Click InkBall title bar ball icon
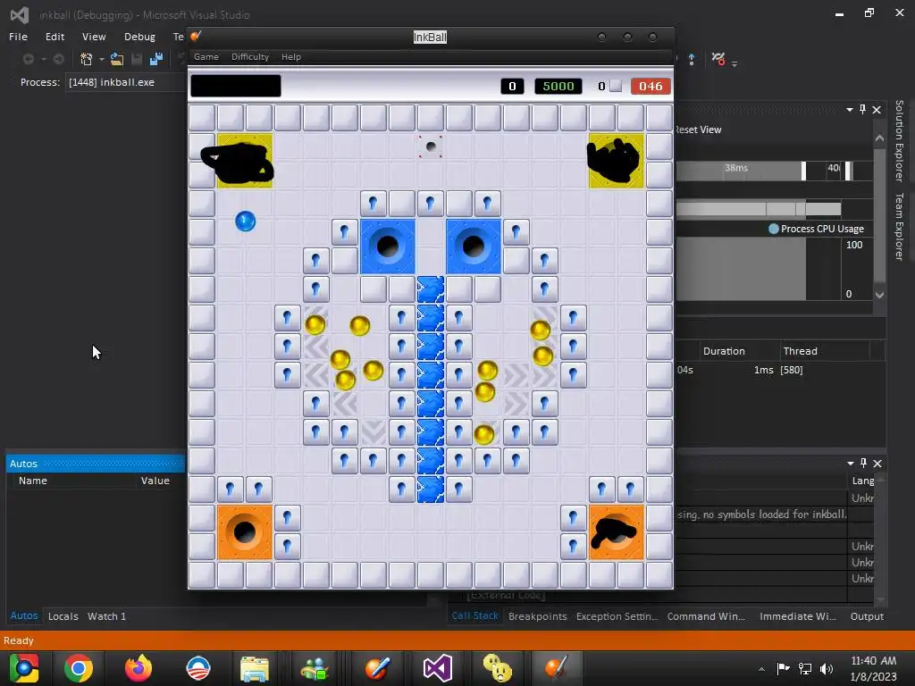This screenshot has height=686, width=915. [x=196, y=36]
